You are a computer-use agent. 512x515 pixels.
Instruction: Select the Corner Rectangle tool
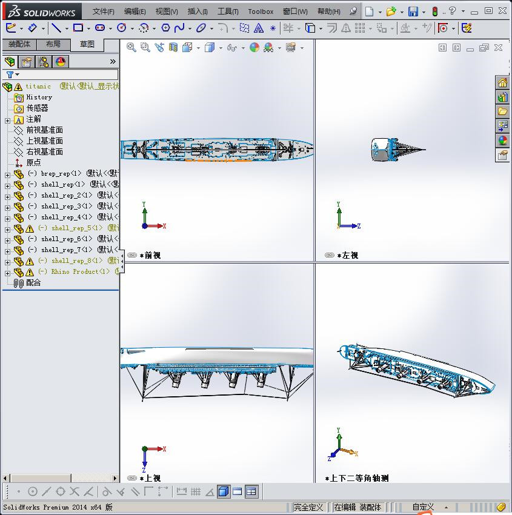click(x=78, y=28)
